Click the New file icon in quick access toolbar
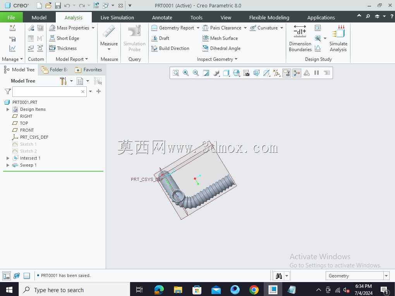Viewport: 395px width, 296px height. [x=39, y=5]
